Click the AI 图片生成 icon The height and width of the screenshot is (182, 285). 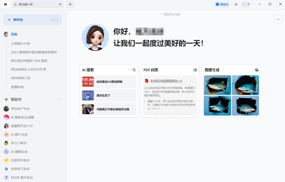(6, 135)
